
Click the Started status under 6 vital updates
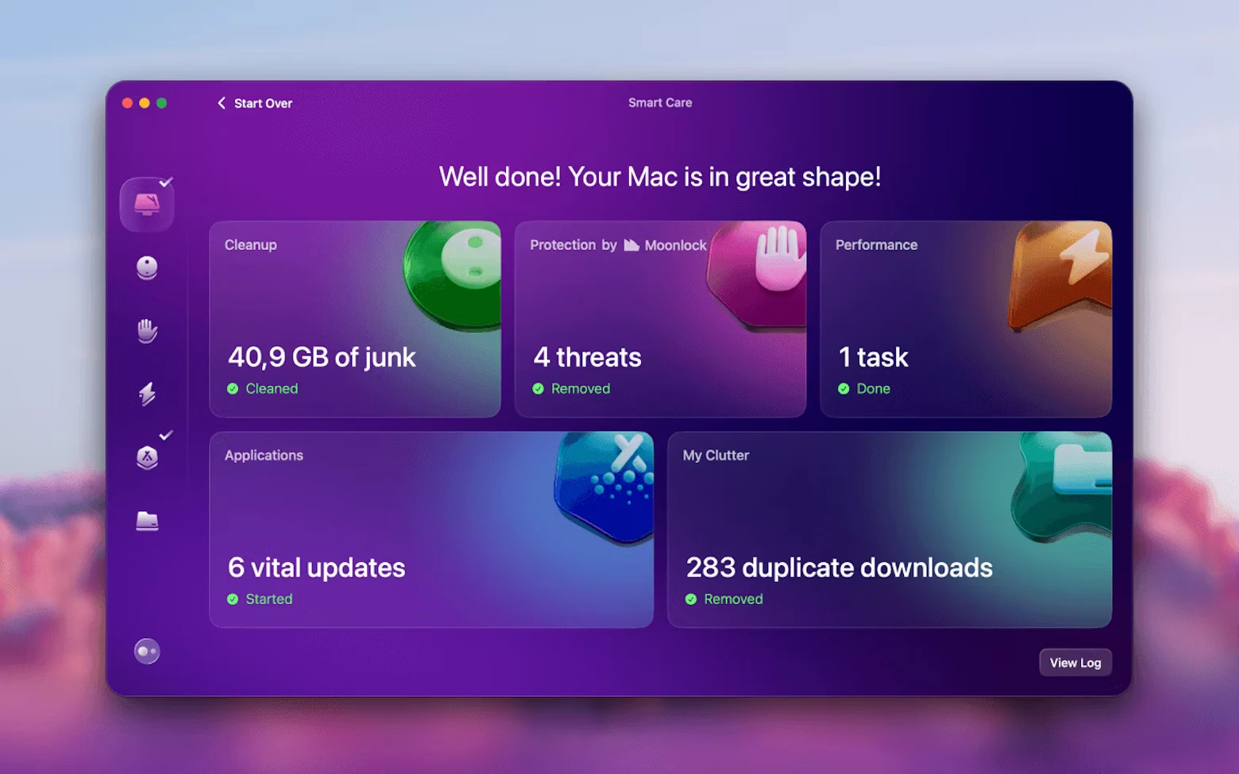tap(260, 599)
